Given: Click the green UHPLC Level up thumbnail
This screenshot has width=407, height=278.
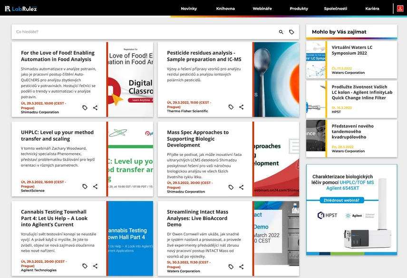Looking at the screenshot, I should point(131,159).
